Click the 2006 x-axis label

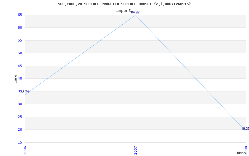point(25,150)
